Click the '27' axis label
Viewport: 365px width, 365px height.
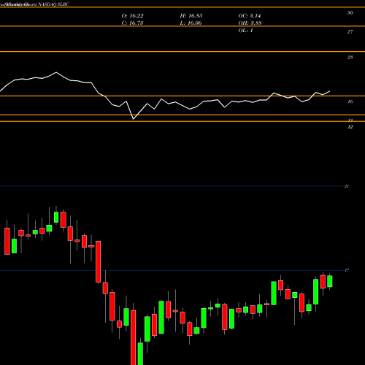click(350, 32)
